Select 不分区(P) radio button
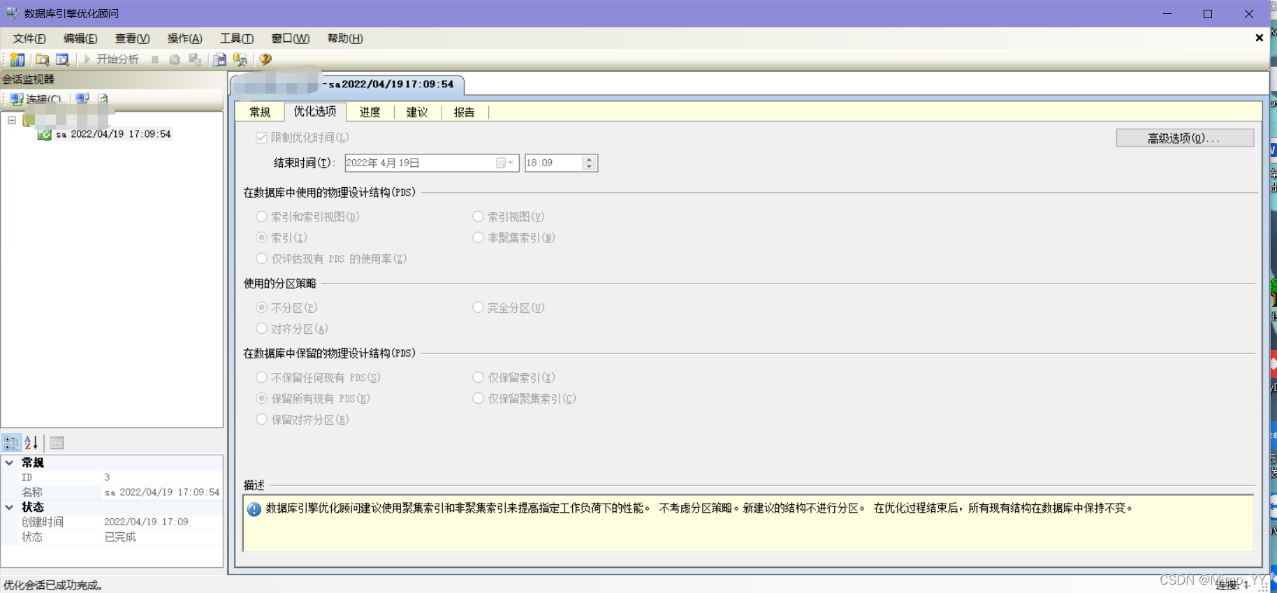 point(261,307)
